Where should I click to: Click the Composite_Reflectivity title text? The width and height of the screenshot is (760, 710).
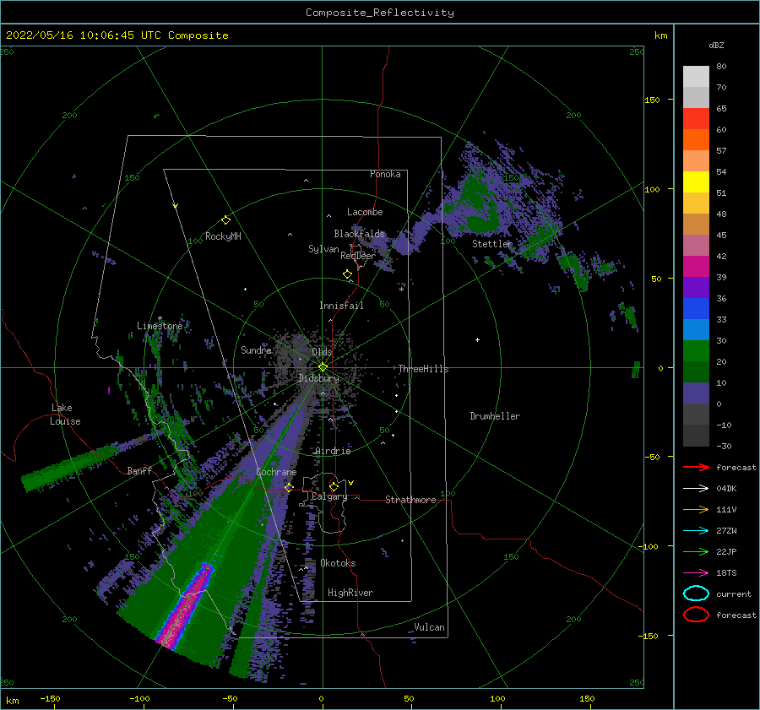point(379,13)
